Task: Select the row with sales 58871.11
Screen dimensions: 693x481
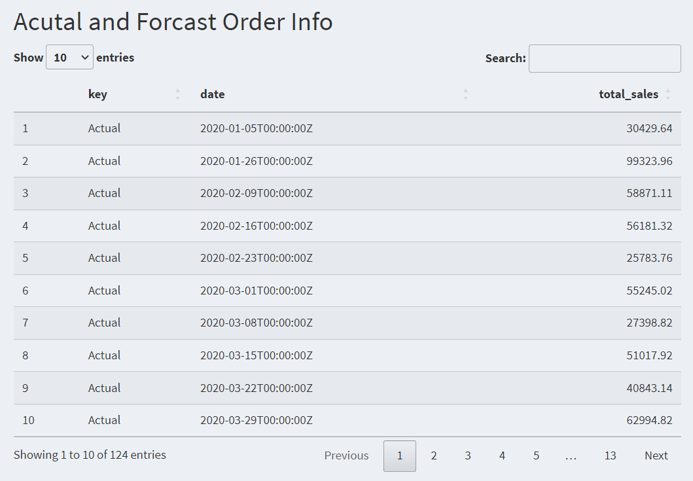Action: [x=347, y=193]
